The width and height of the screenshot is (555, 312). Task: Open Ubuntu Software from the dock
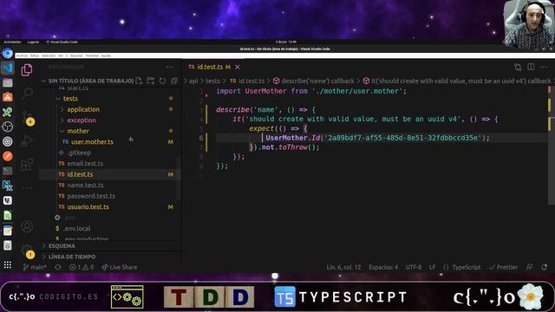pos(8,97)
